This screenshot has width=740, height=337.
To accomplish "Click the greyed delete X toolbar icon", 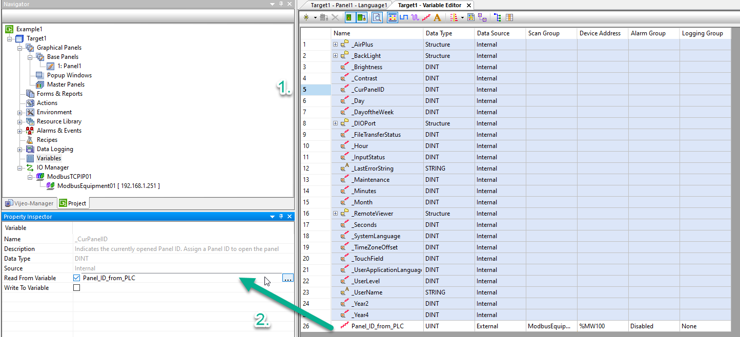I will [x=335, y=17].
